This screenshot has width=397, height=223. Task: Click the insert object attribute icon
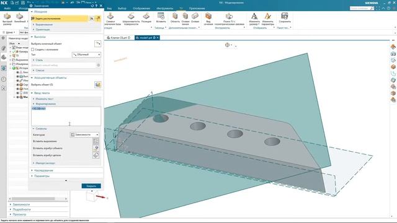[x=96, y=148]
